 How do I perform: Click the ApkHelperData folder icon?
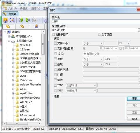[x=17, y=98]
